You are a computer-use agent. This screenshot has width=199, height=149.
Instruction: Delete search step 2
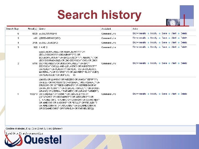click(x=184, y=63)
